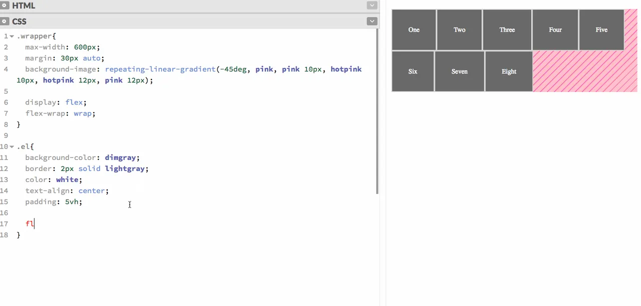Click the box labeled Seven
Screen dimensions: 641x306
459,71
